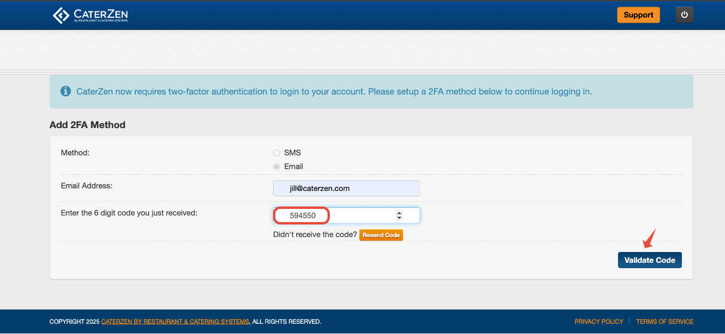The width and height of the screenshot is (725, 334).
Task: Increase the code with the stepper up arrow
Action: (x=399, y=212)
